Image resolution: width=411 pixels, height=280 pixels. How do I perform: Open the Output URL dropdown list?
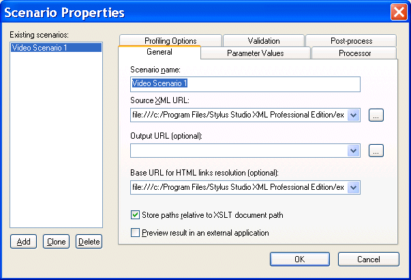pos(353,151)
